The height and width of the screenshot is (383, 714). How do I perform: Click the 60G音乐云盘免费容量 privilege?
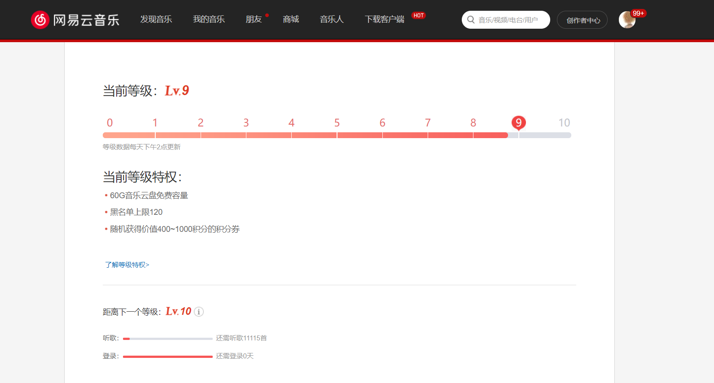[x=149, y=196]
